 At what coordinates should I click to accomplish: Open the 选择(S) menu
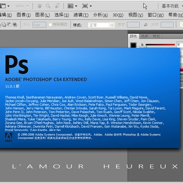point(62,15)
